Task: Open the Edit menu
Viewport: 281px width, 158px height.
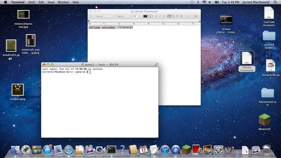Action: click(x=41, y=2)
